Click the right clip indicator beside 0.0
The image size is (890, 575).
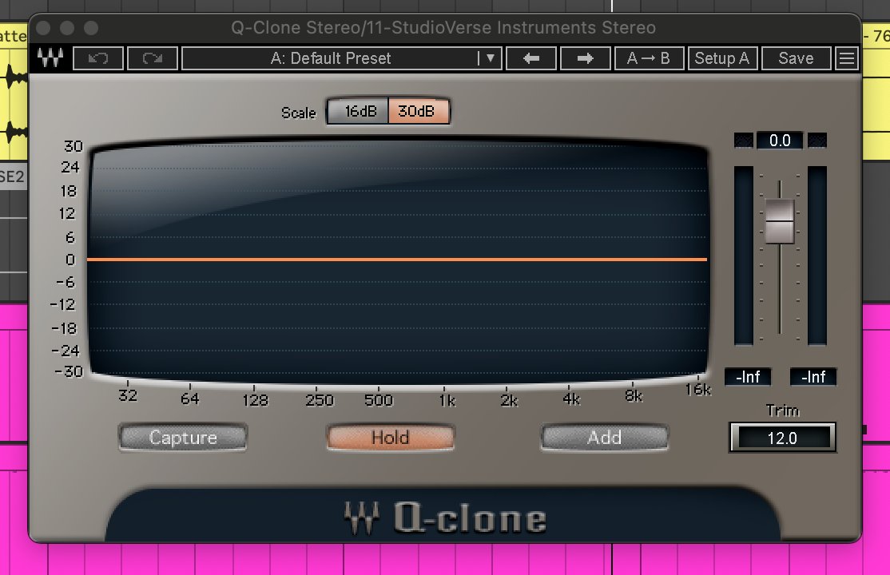point(816,141)
